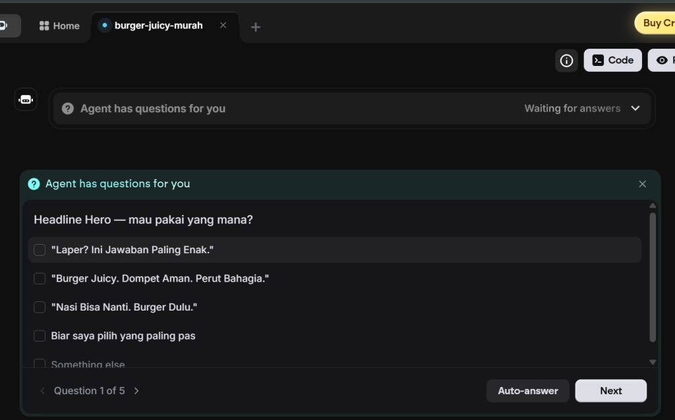Expand the Waiting for answers chevron
This screenshot has width=675, height=420.
click(x=635, y=109)
